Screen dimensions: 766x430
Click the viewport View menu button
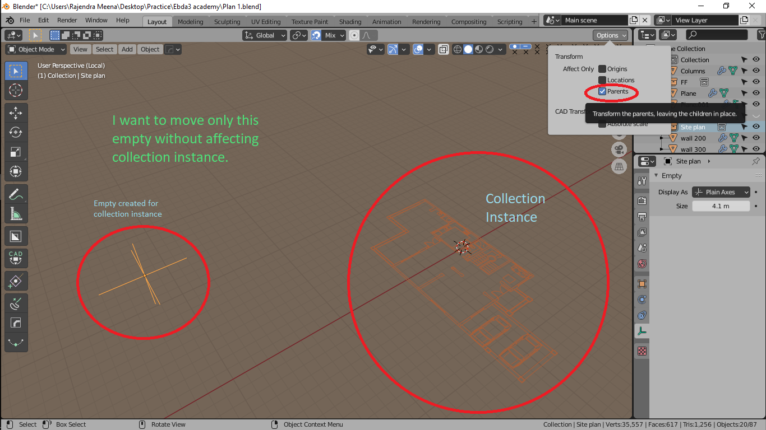80,49
